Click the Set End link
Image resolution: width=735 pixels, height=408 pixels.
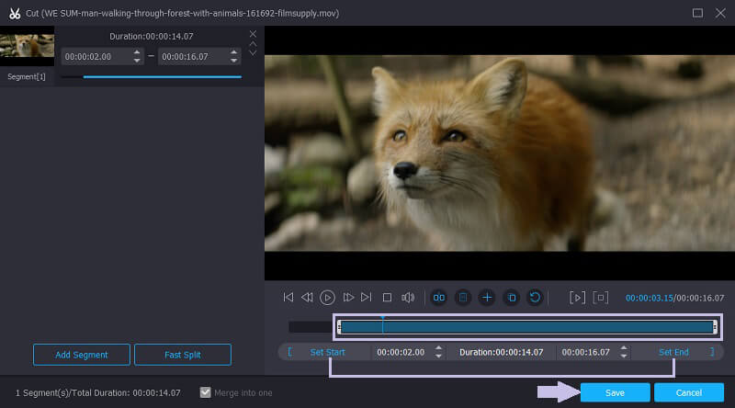[x=673, y=352]
